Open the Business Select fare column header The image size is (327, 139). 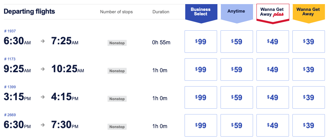click(x=201, y=13)
